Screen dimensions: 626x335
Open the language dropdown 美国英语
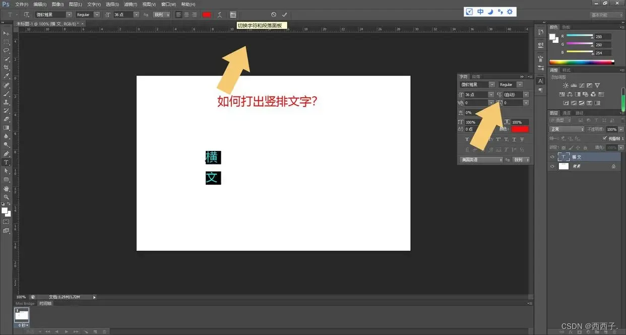pyautogui.click(x=481, y=159)
